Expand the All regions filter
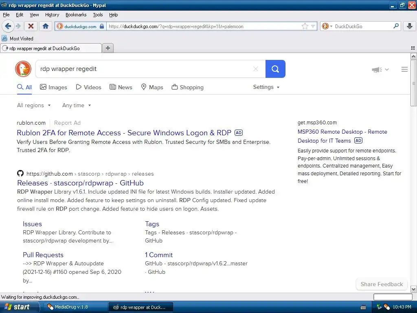Screen dimensions: 417x313 pyautogui.click(x=34, y=106)
